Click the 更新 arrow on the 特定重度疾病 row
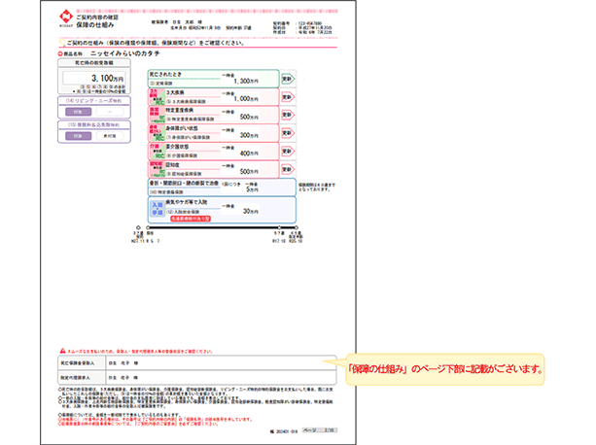 [x=288, y=115]
